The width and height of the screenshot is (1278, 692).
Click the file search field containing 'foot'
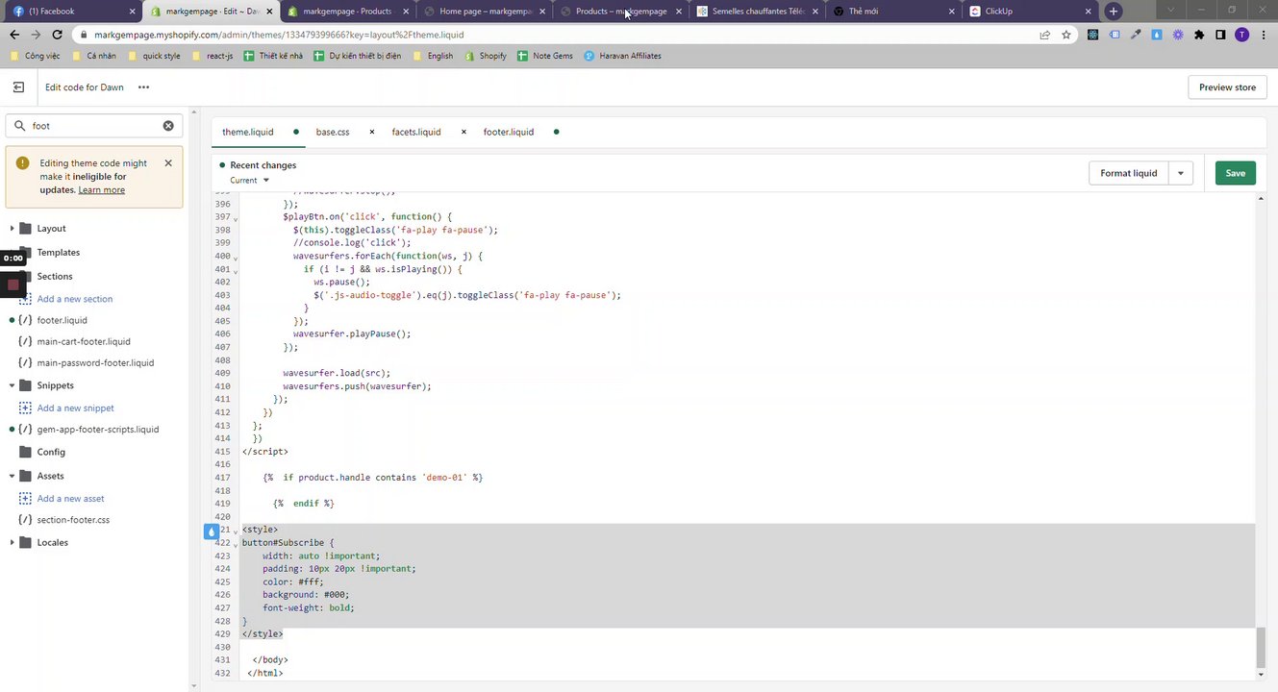(x=94, y=126)
